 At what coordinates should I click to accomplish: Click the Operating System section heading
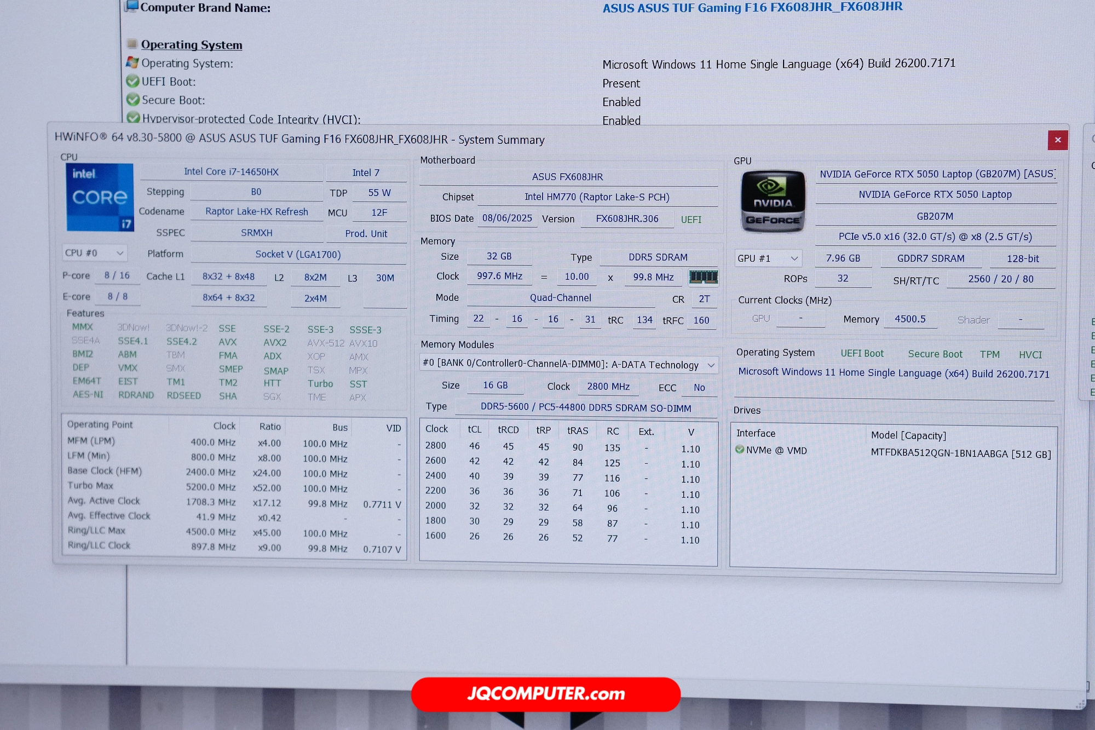coord(191,45)
